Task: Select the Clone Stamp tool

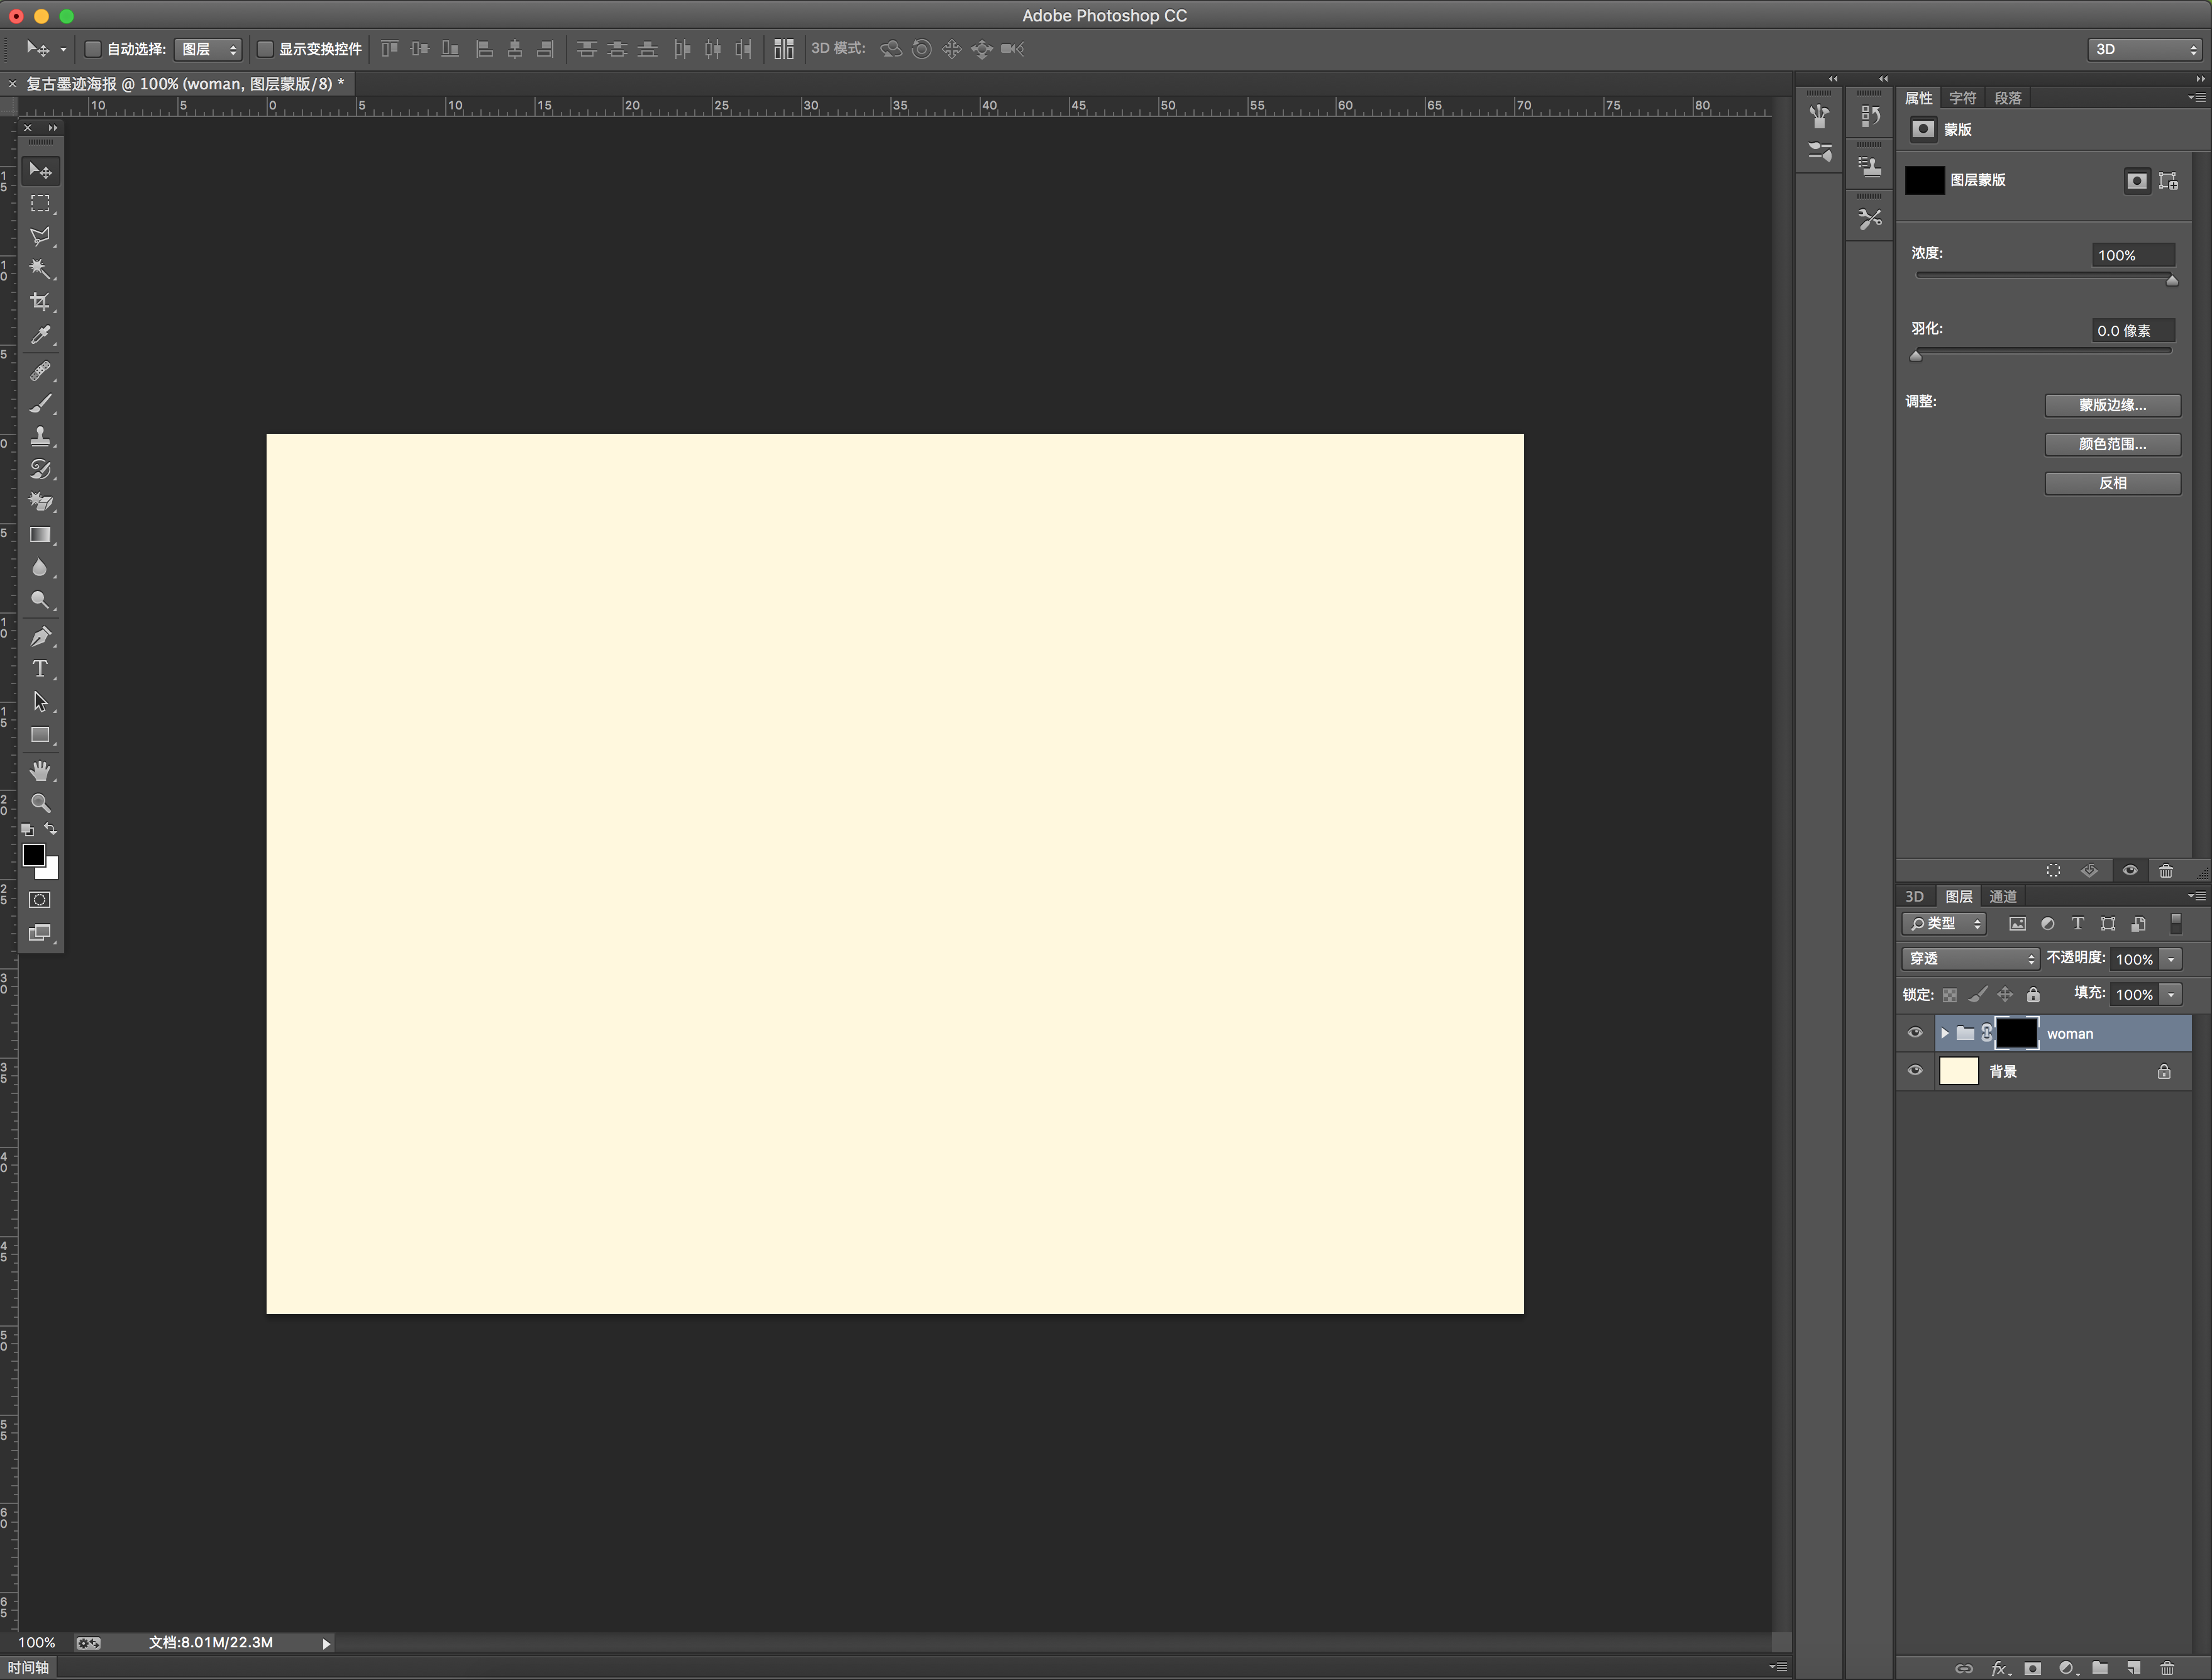Action: 40,437
